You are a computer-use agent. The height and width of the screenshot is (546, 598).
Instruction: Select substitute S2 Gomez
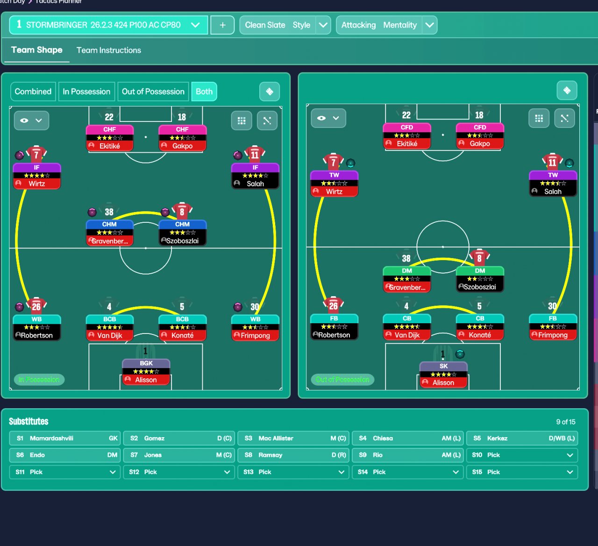pos(179,438)
